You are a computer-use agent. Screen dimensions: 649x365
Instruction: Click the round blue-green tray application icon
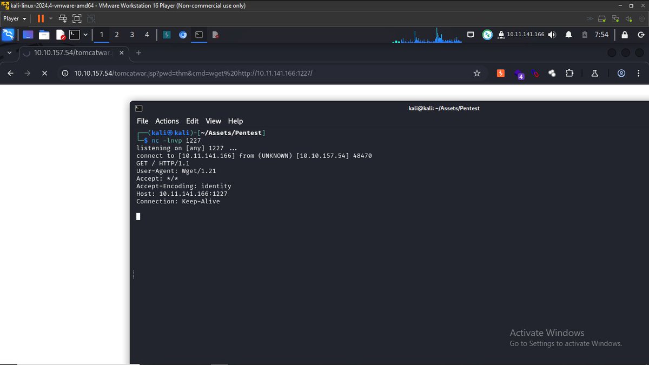click(487, 35)
